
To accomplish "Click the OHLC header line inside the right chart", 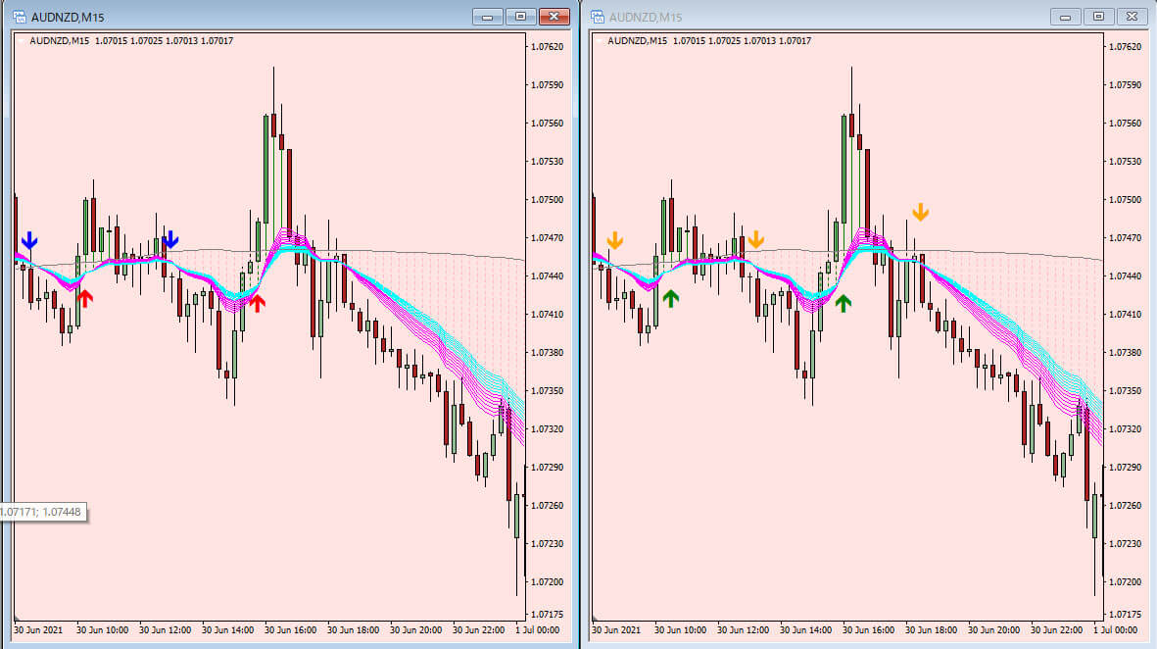I will point(709,40).
